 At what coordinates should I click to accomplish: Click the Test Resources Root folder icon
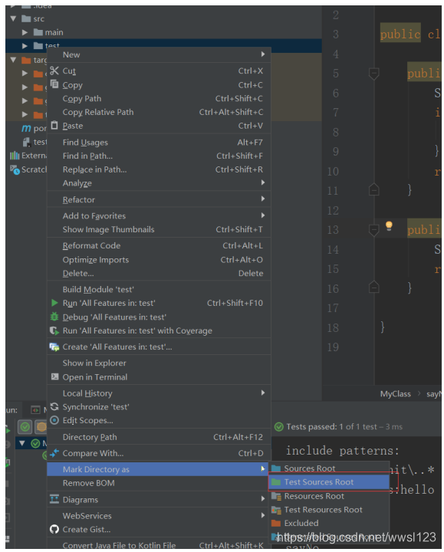coord(276,510)
